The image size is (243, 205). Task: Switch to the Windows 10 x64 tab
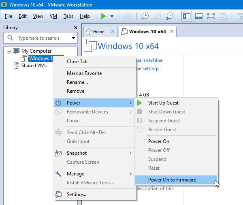147,32
